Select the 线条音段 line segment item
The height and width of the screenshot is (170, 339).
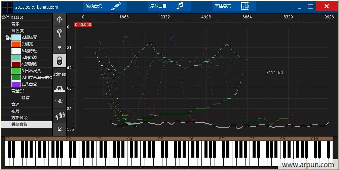click(x=20, y=124)
